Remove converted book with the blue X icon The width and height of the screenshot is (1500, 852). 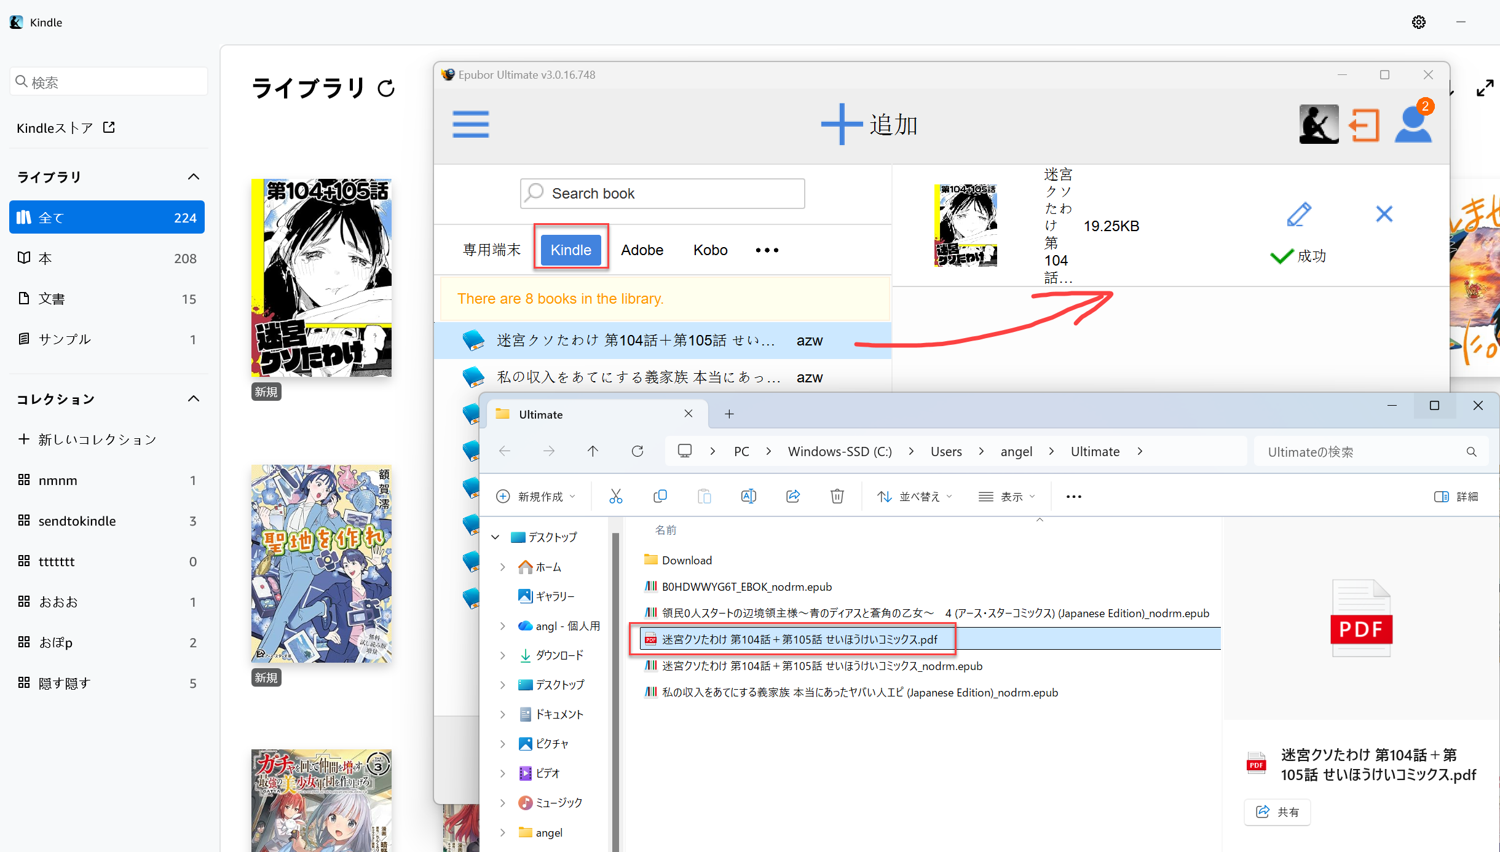1384,214
